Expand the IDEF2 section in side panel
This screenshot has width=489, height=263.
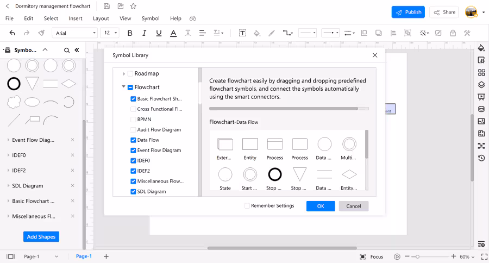[x=8, y=170]
